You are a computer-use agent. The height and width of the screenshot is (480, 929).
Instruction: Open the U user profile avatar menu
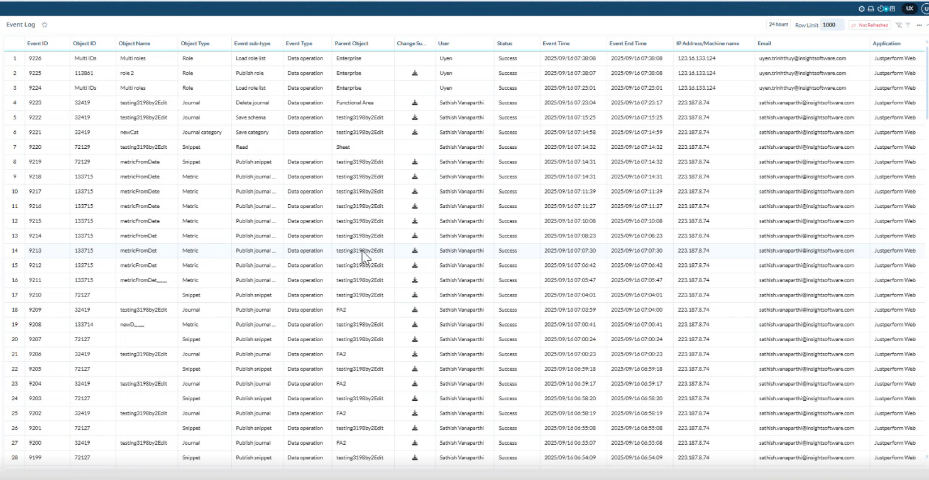(925, 9)
